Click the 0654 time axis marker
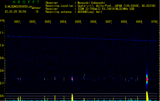Viewport: 160px width, 101px height. (63, 22)
